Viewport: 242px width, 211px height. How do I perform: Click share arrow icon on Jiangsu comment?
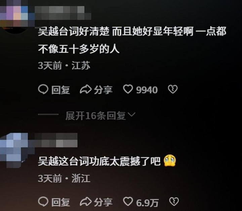coord(86,90)
